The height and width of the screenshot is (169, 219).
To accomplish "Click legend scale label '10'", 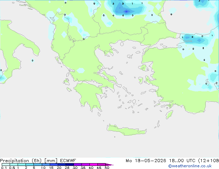I will coord(43,168).
